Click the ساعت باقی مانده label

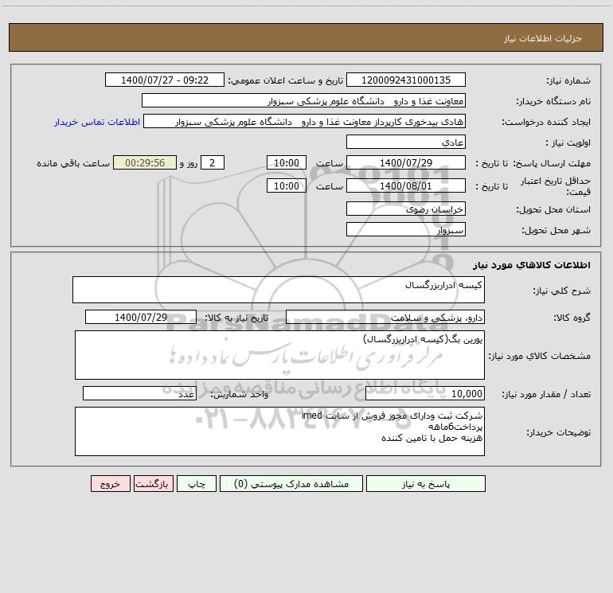tap(73, 163)
